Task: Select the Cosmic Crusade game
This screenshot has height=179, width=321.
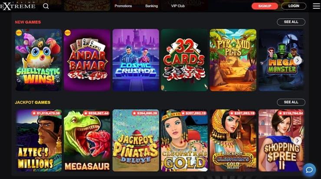Action: [x=136, y=60]
